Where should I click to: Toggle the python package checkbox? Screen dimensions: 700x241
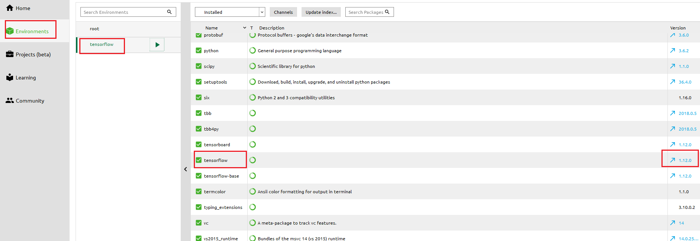pyautogui.click(x=199, y=50)
